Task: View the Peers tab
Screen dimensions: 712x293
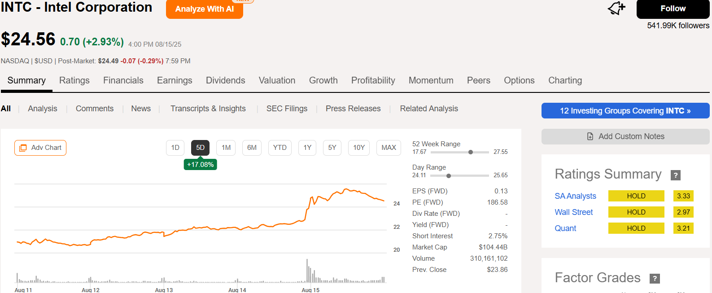Action: [x=479, y=80]
